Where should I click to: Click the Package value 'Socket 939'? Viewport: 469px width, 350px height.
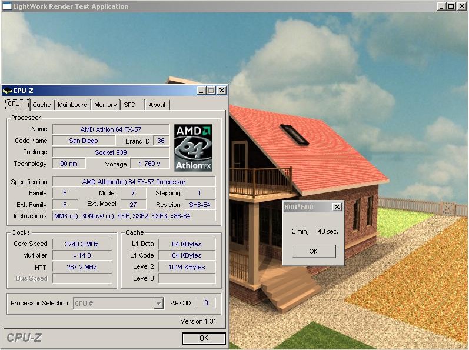111,152
